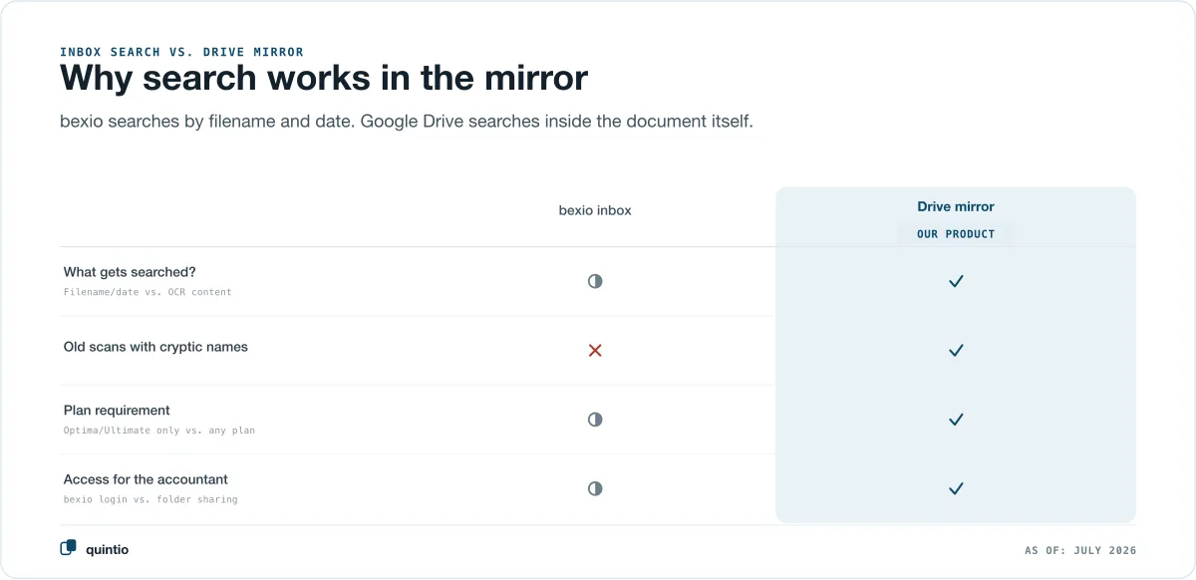Click the OUR PRODUCT badge

point(956,234)
